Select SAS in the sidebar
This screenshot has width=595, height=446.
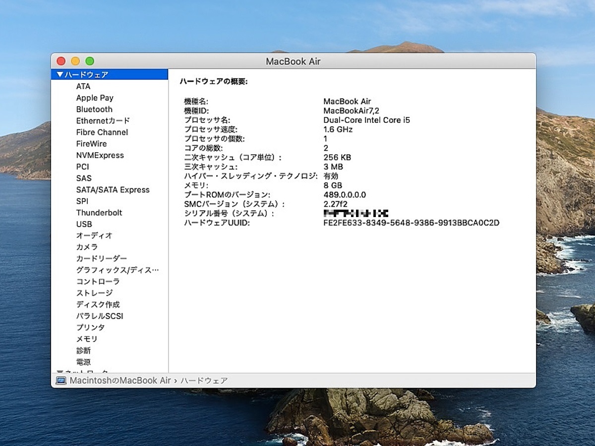tap(84, 178)
